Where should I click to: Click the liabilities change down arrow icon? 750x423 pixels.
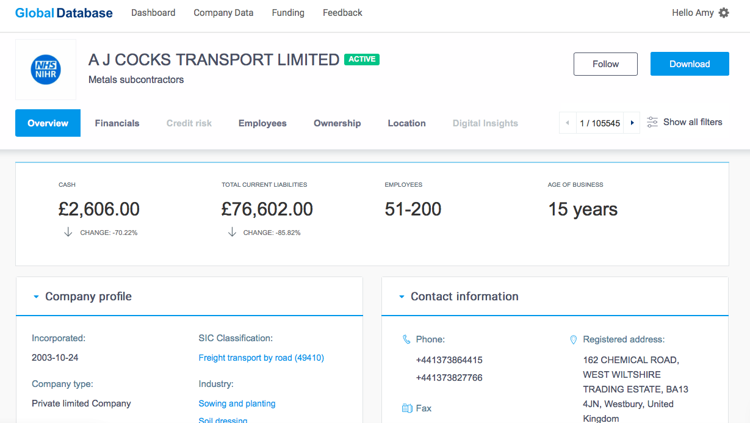232,232
